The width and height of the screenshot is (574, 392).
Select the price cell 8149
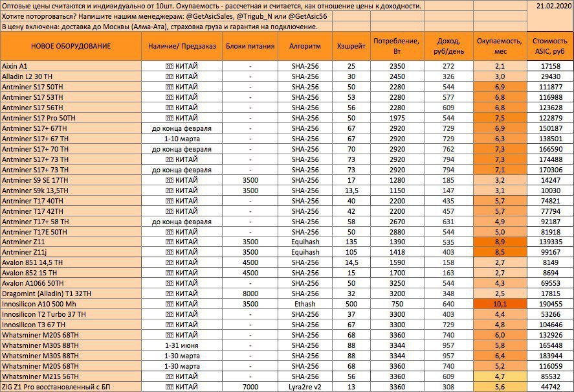pyautogui.click(x=550, y=262)
